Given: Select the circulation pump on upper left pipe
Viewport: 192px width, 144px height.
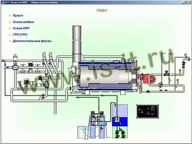Looking at the screenshot, I should point(30,64).
